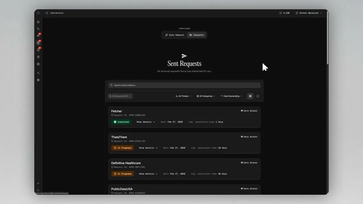Click request ID #REQ-KRVDLJXG text
The image size is (363, 204).
pyautogui.click(x=137, y=141)
